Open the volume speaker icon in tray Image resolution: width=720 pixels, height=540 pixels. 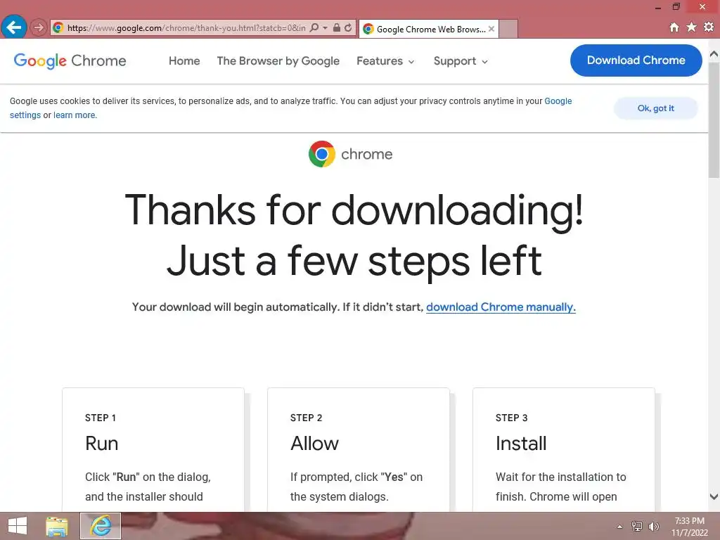click(654, 526)
